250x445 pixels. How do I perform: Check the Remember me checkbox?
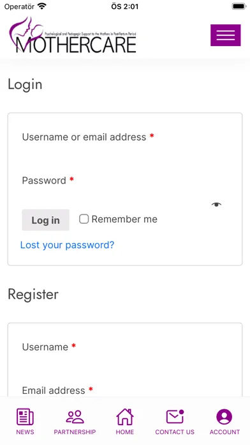pyautogui.click(x=84, y=219)
